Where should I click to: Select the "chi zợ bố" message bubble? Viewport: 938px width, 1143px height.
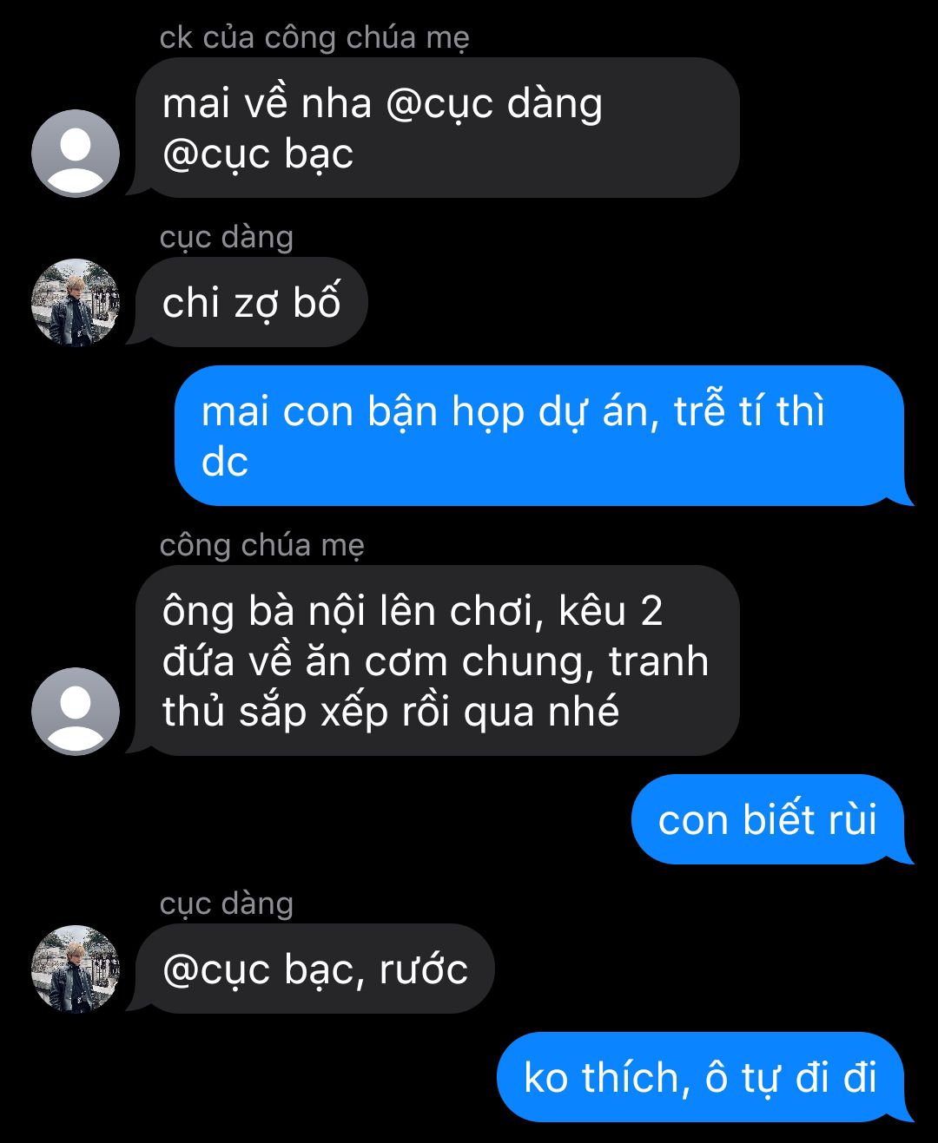pyautogui.click(x=251, y=302)
